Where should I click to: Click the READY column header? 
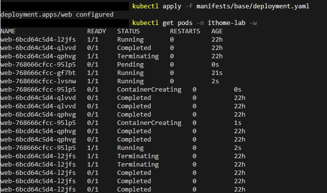[96, 31]
